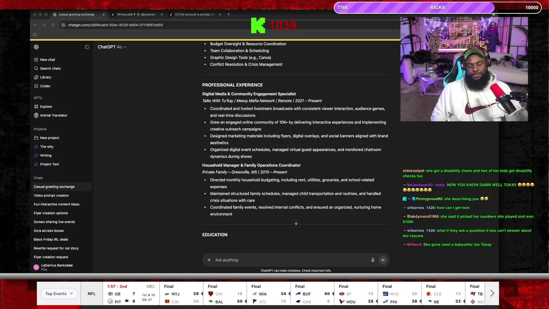Screen dimensions: 549x309
Task: Click the chatgpt.com address bar
Action: pyautogui.click(x=115, y=25)
